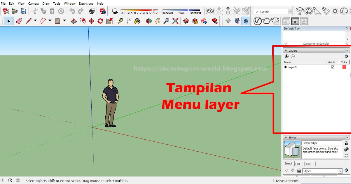Viewport: 351px width, 184px height.
Task: Select the Orbit tool
Action: [149, 21]
